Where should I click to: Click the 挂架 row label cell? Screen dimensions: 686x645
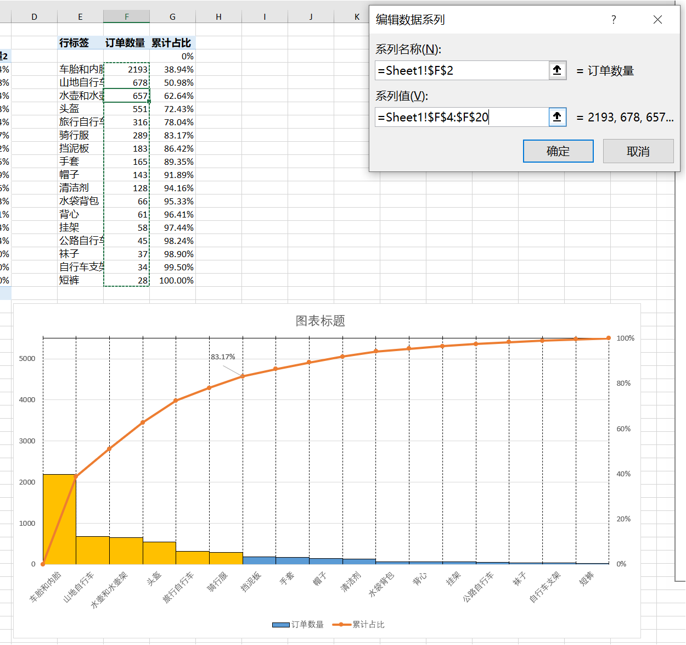pyautogui.click(x=80, y=227)
